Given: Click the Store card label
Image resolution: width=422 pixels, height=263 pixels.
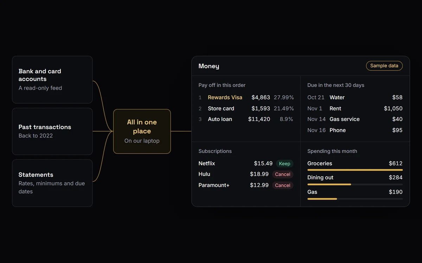Looking at the screenshot, I should [221, 108].
